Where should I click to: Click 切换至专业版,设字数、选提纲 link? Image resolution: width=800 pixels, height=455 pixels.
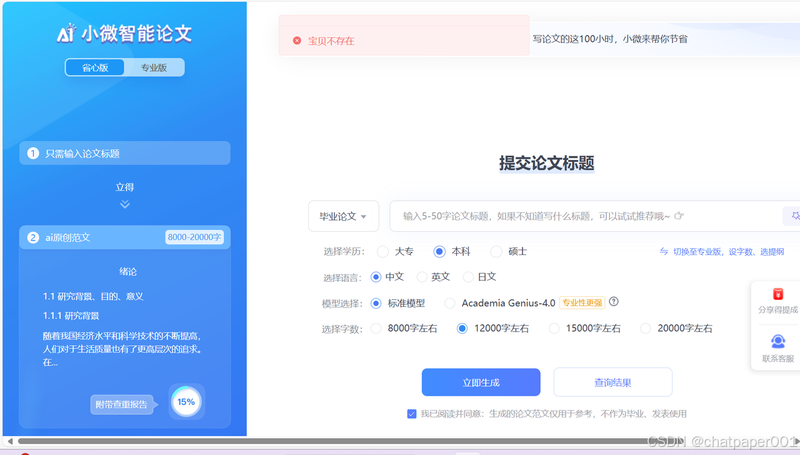(x=728, y=251)
